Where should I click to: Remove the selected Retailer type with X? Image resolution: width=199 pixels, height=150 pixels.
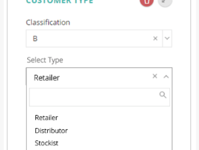point(155,76)
